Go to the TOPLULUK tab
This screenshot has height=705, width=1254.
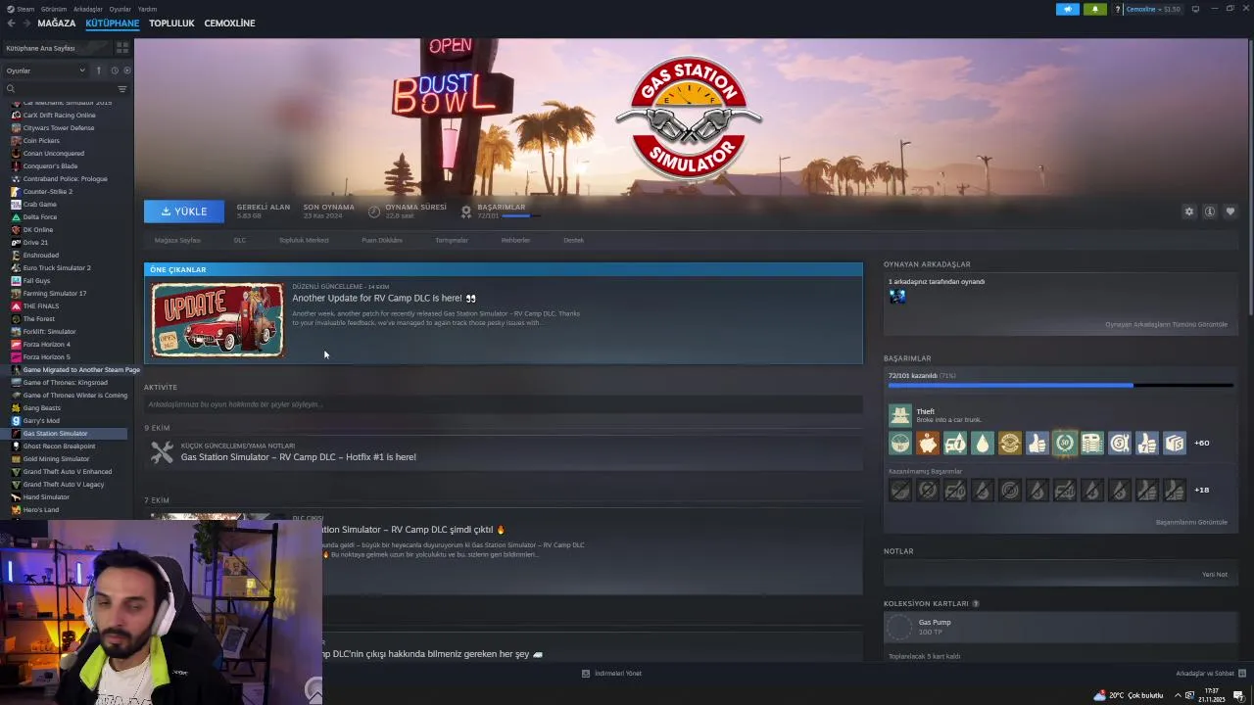coord(171,23)
